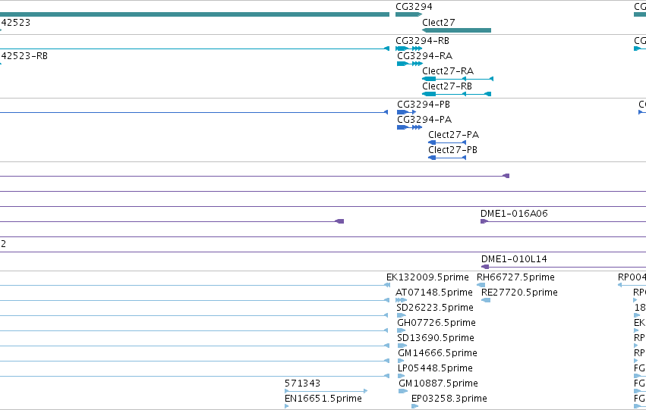Click the Clect27-RA transcript glyph
Image resolution: width=646 pixels, height=410 pixels.
[458, 79]
